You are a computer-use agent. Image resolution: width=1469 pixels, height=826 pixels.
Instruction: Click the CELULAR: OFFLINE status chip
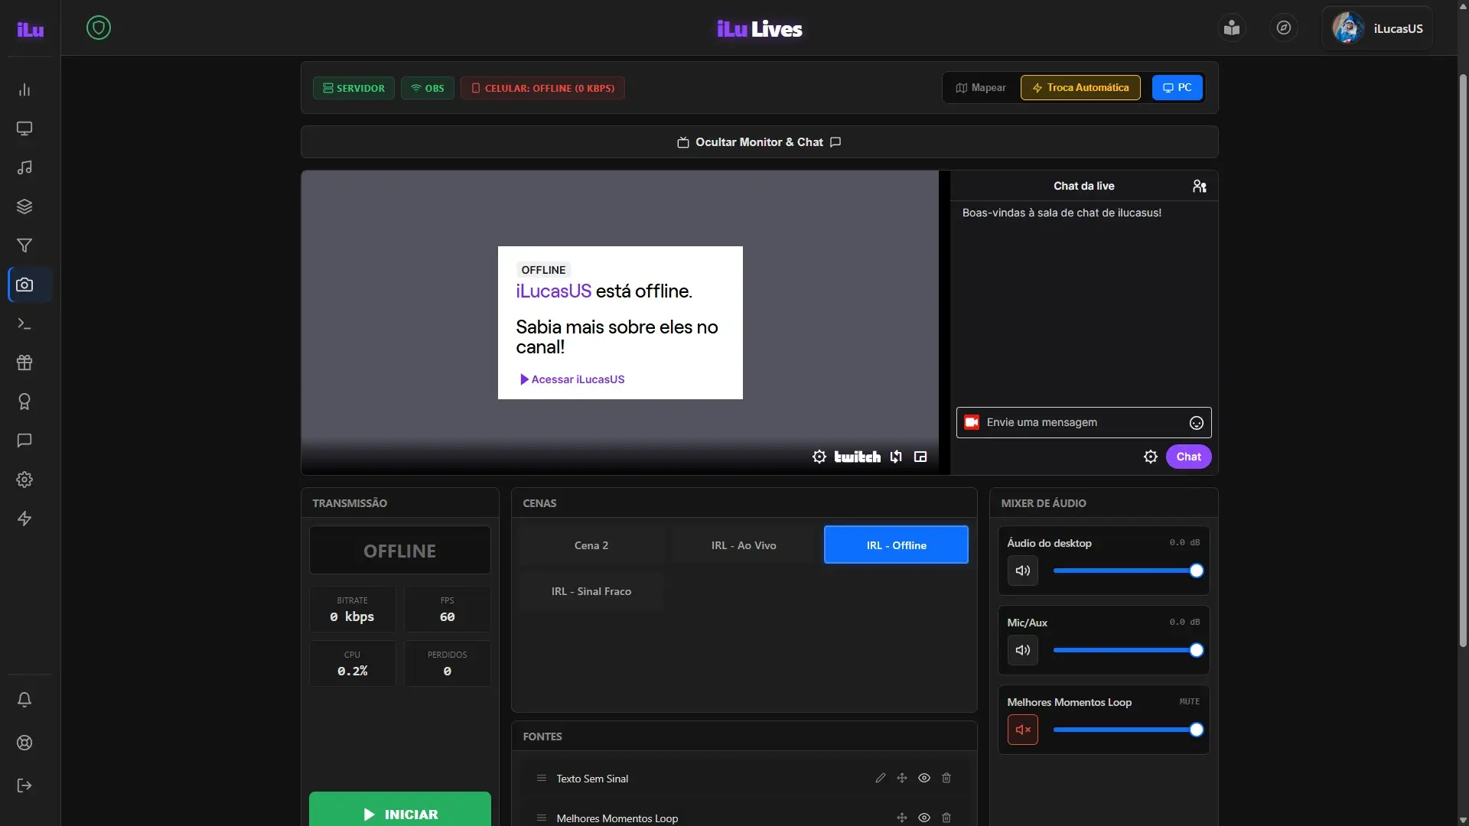[x=542, y=88]
